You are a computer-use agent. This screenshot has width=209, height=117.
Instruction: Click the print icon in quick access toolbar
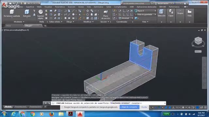[x=25, y=3]
